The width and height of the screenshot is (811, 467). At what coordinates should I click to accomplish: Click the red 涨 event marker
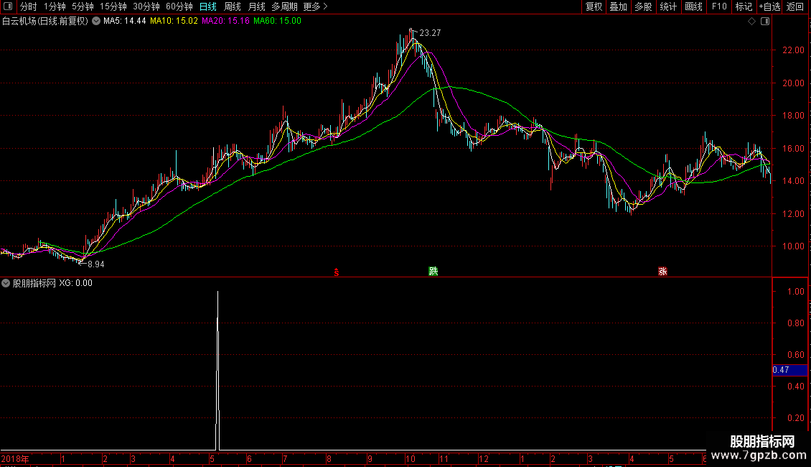click(x=662, y=272)
